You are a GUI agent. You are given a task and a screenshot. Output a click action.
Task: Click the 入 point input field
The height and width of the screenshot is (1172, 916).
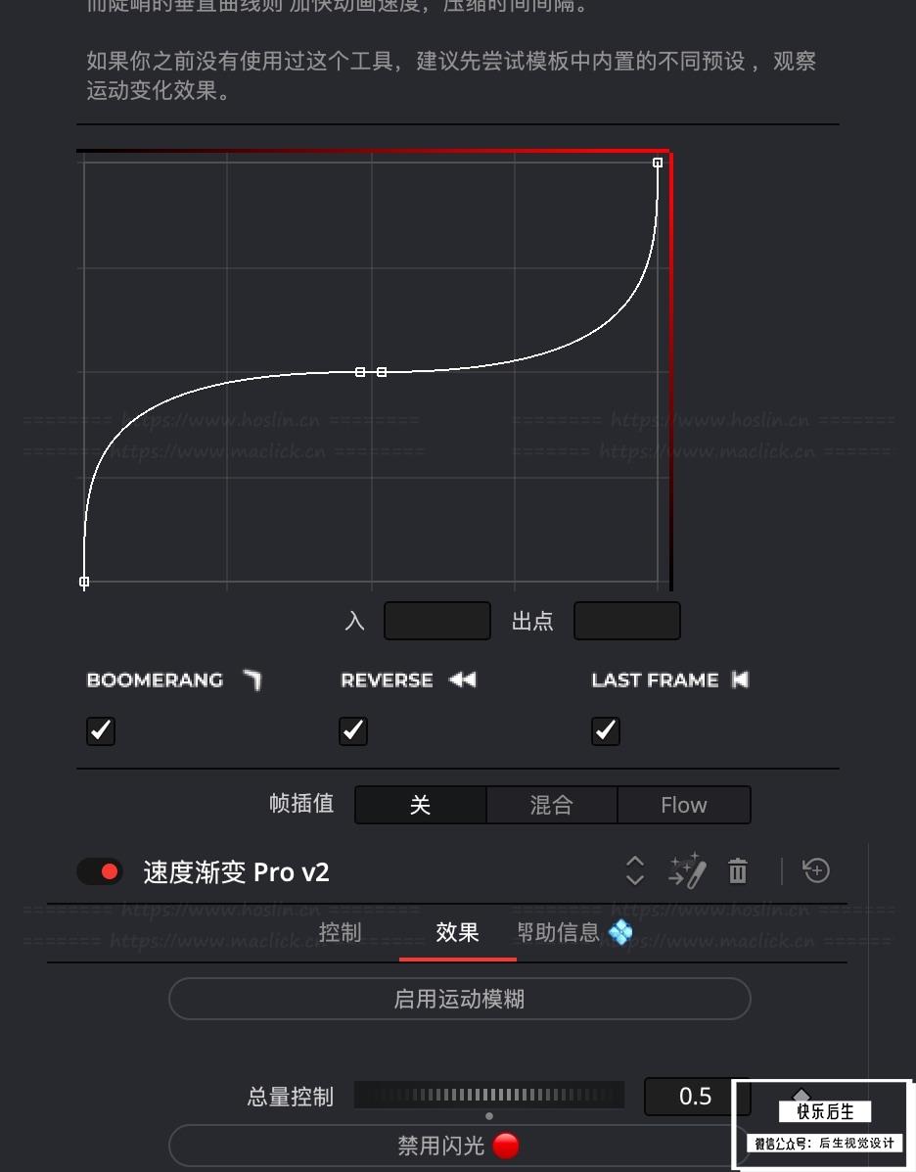tap(437, 621)
